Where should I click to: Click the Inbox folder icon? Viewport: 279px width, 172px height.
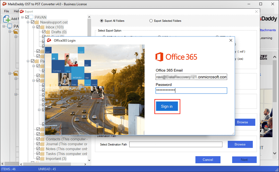click(42, 27)
